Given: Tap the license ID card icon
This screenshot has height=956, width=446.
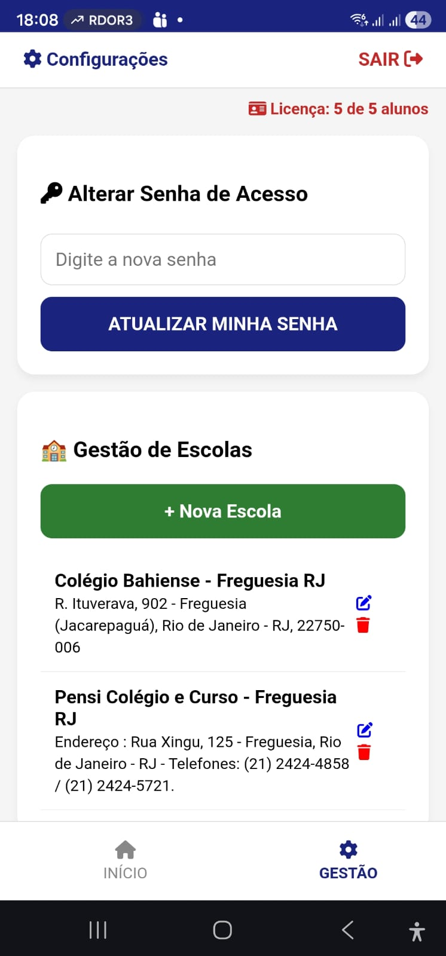Looking at the screenshot, I should point(257,109).
